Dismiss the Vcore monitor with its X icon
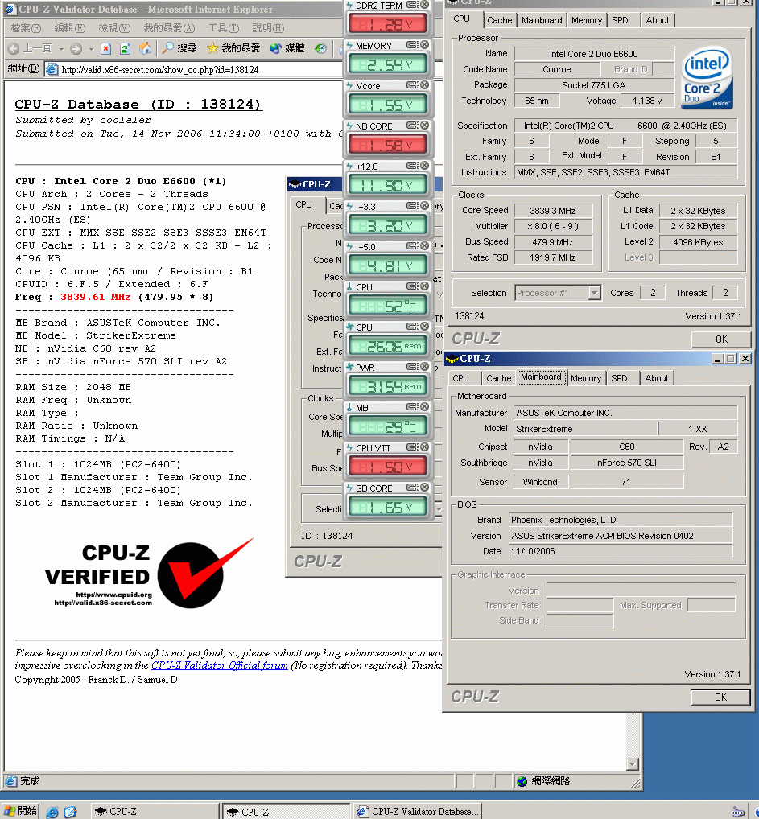Viewport: 759px width, 819px height. [424, 85]
